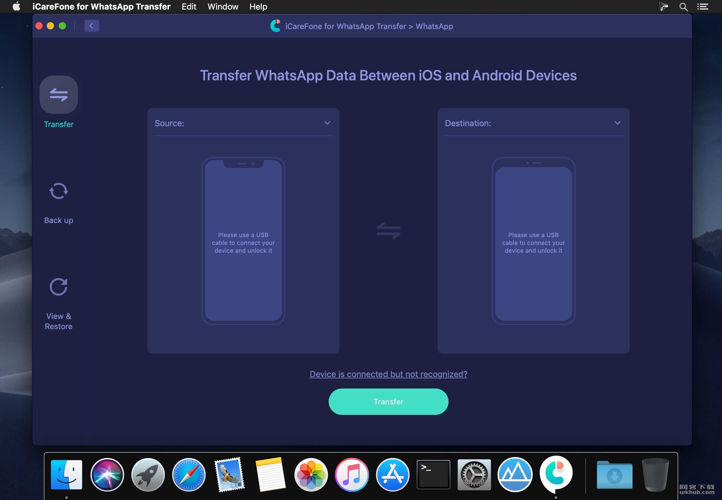Open Safari from the Dock
This screenshot has height=500, width=722.
point(189,475)
